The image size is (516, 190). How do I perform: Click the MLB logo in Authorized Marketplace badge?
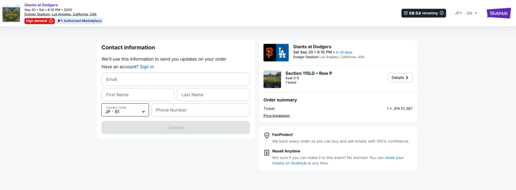60,21
